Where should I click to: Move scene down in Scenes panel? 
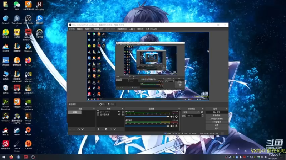83,129
